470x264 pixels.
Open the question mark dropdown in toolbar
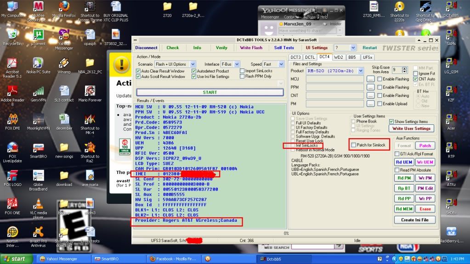(353, 48)
